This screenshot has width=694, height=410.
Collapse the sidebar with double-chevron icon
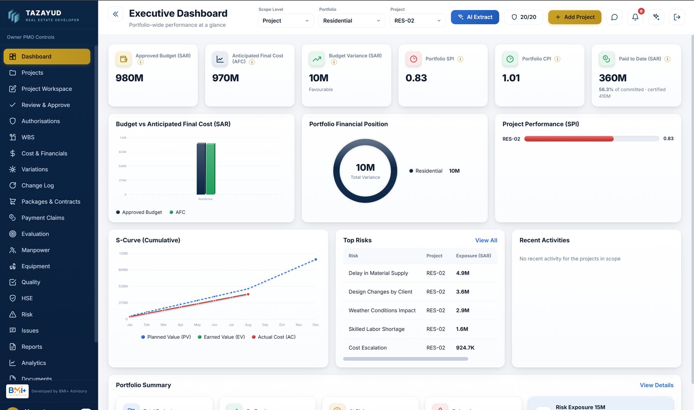coord(115,14)
